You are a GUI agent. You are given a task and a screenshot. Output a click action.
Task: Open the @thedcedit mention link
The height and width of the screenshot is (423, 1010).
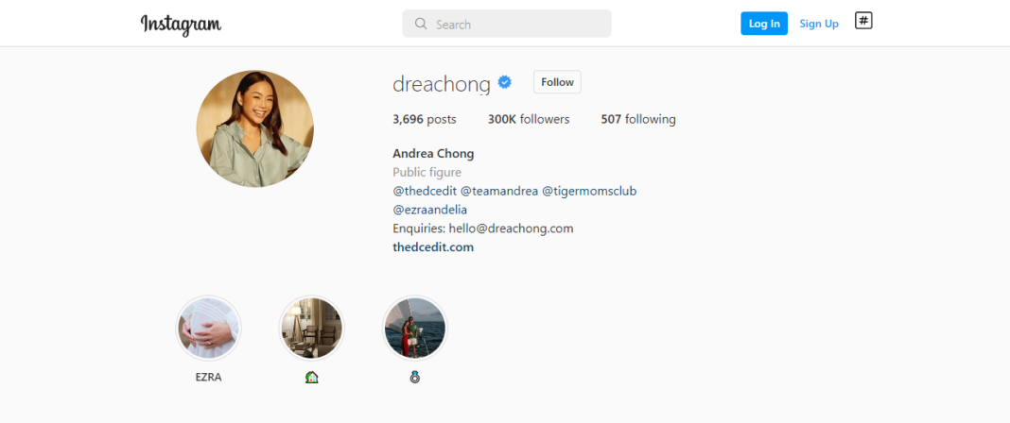[425, 192]
